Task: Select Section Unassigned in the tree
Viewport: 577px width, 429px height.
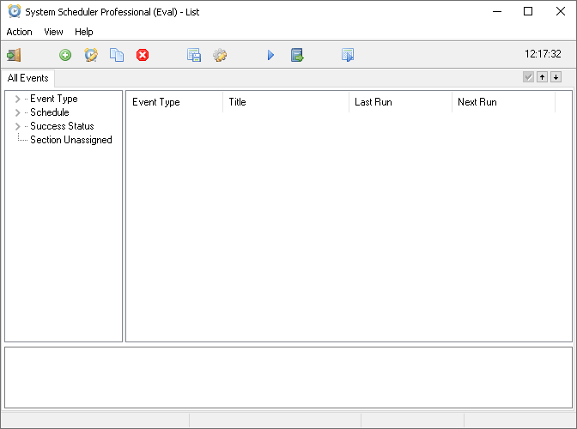Action: tap(71, 140)
